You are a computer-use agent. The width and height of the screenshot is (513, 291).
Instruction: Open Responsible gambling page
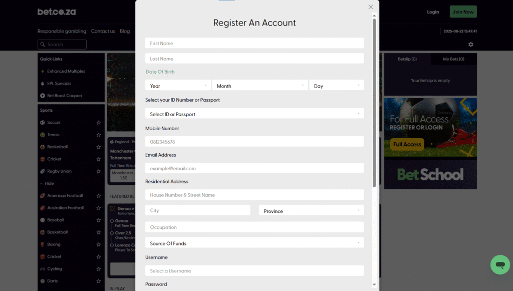62,31
